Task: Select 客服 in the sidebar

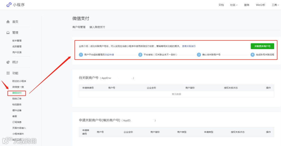Action: 15,116
